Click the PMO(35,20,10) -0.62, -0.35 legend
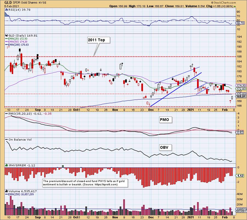 click(x=28, y=114)
